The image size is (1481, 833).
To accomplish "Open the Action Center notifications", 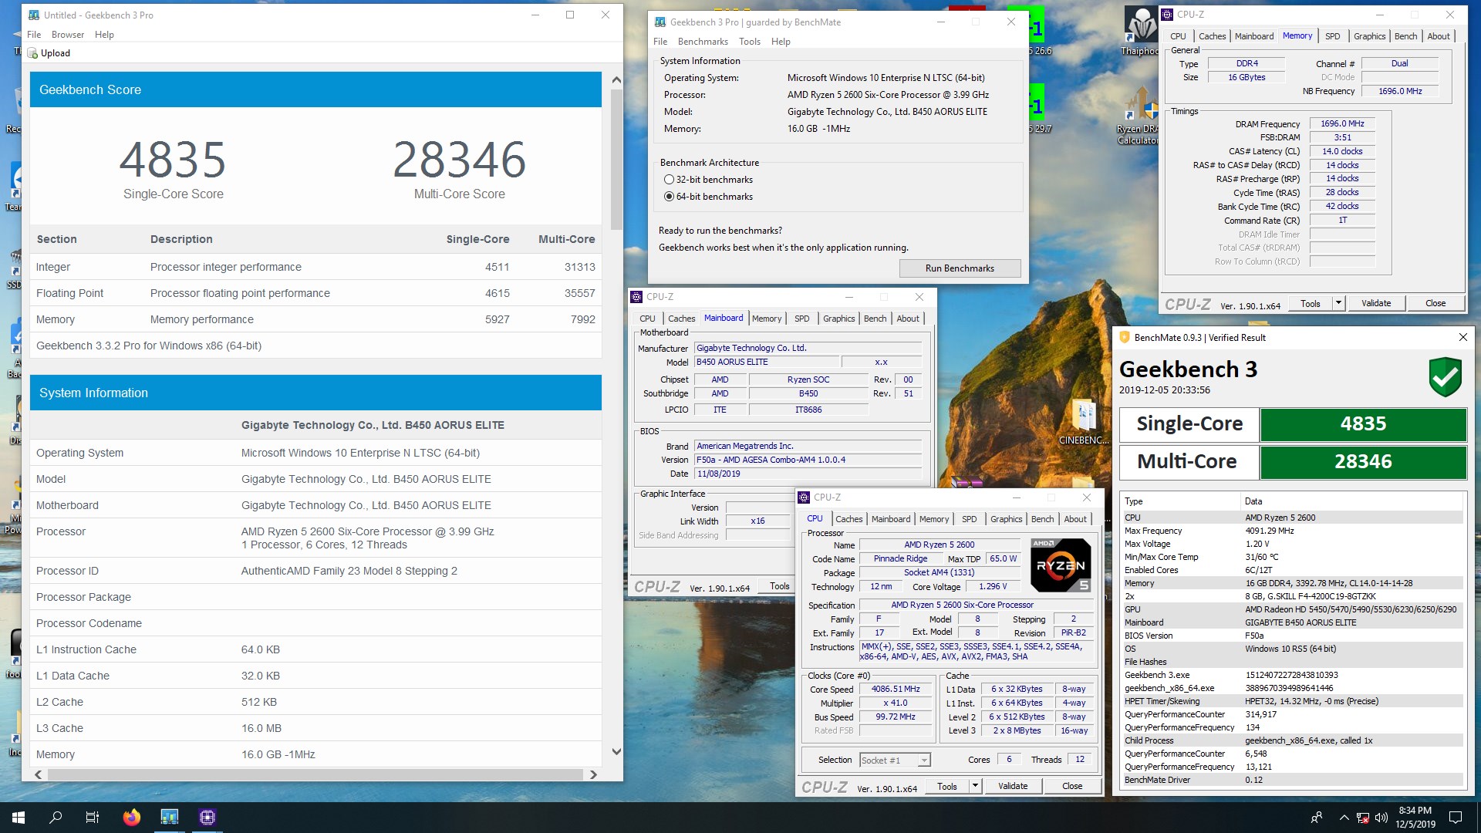I will click(1456, 818).
